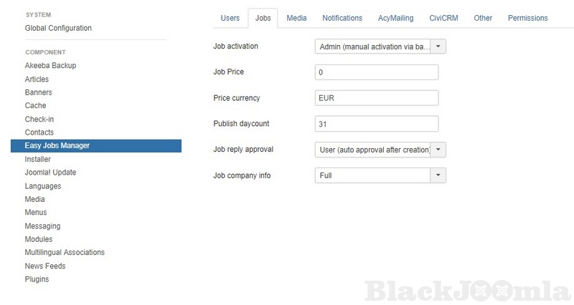The image size is (574, 305).
Task: Switch to the Users tab
Action: [x=230, y=18]
